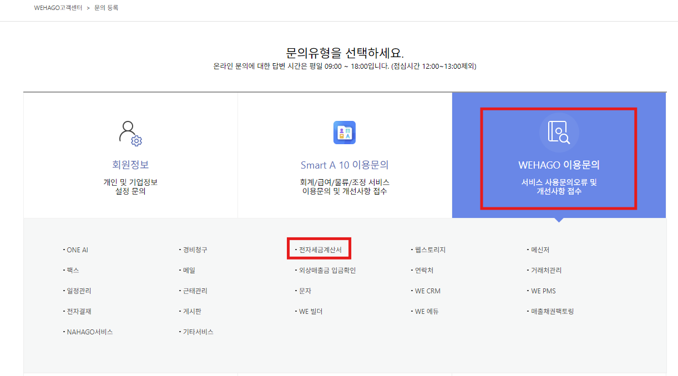
Task: Select 연락처 inquiry type
Action: tap(424, 271)
